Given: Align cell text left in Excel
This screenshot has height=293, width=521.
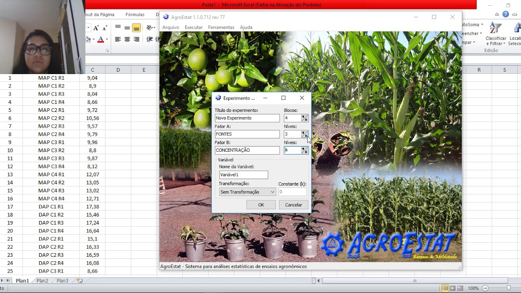Looking at the screenshot, I should coord(118,39).
